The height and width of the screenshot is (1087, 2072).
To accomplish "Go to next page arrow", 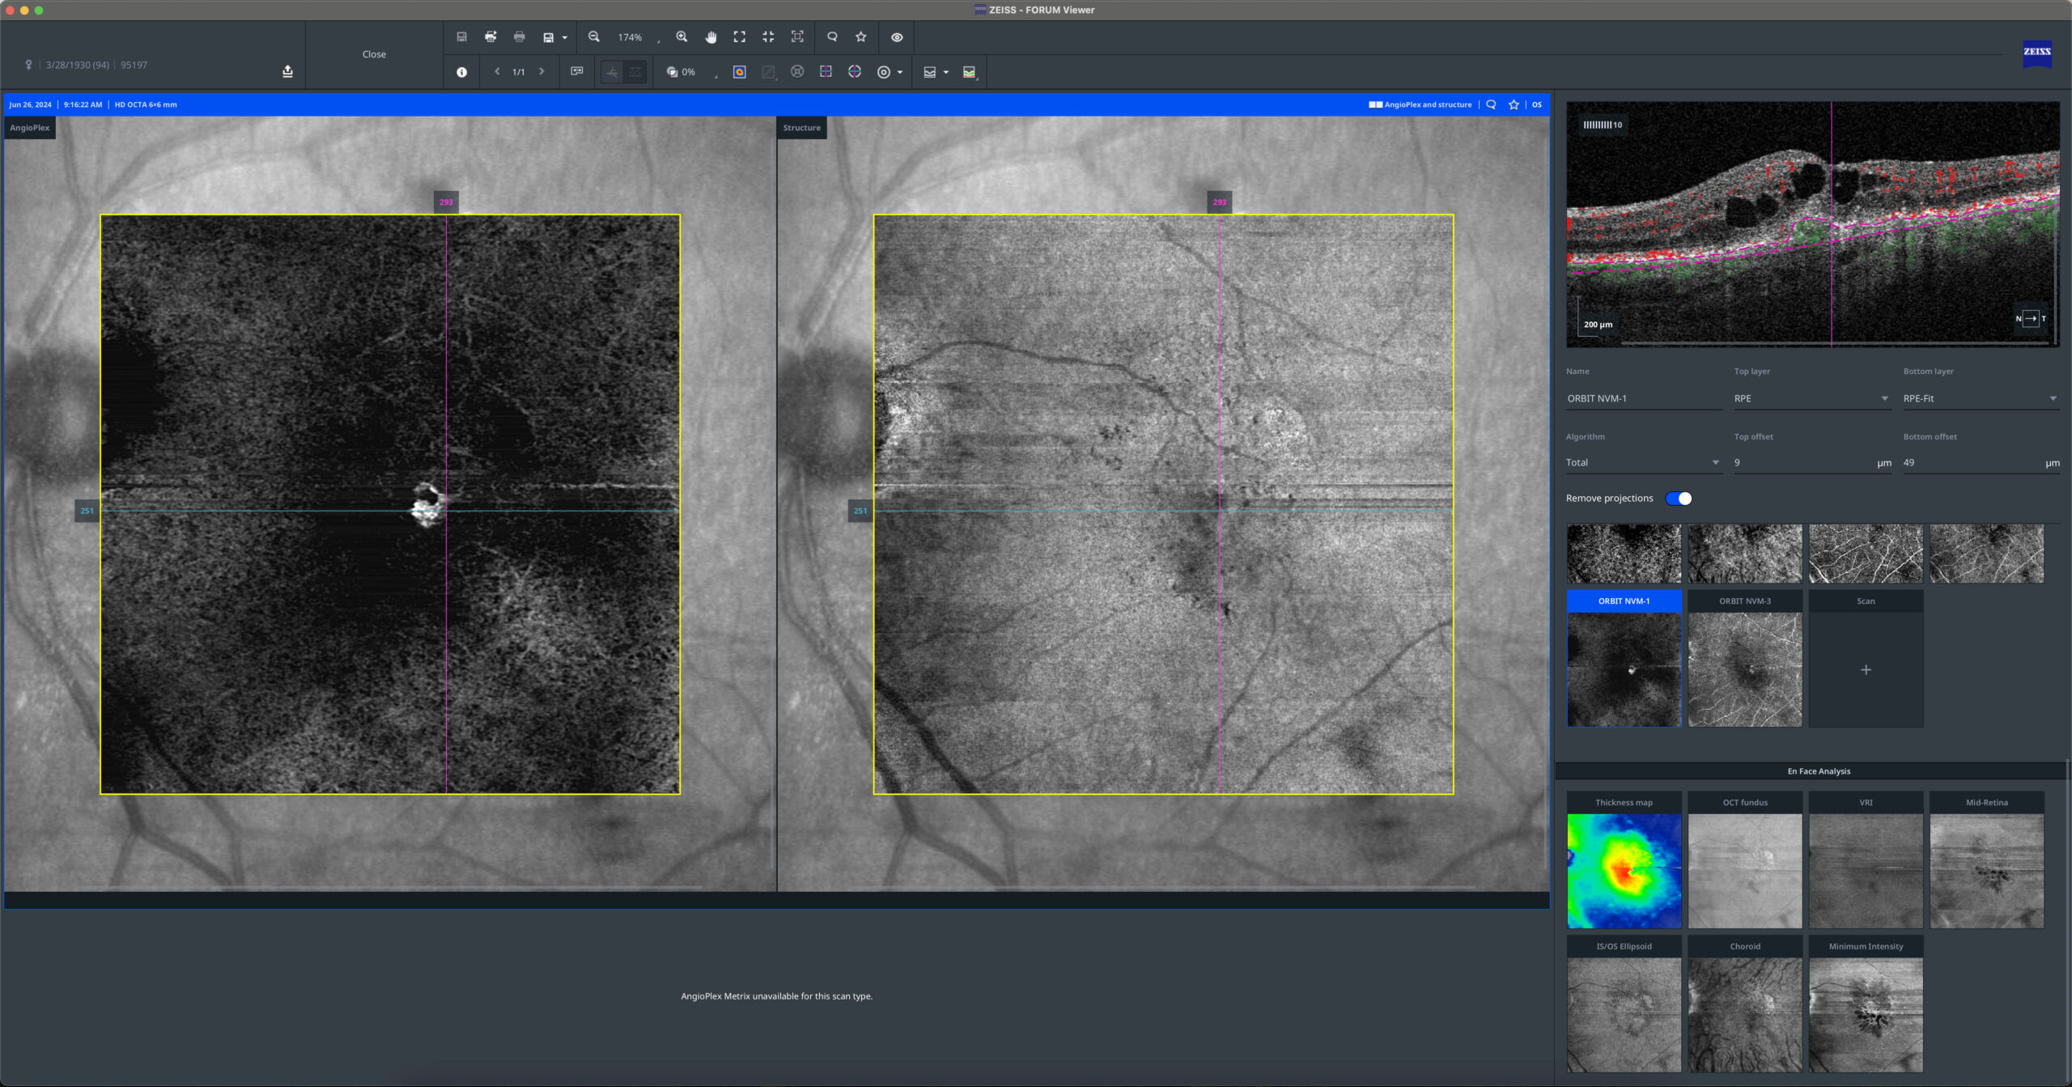I will tap(541, 72).
